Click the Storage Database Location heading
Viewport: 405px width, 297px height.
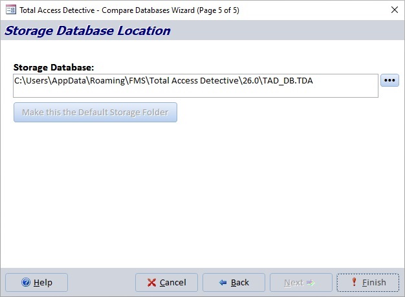[x=87, y=30]
